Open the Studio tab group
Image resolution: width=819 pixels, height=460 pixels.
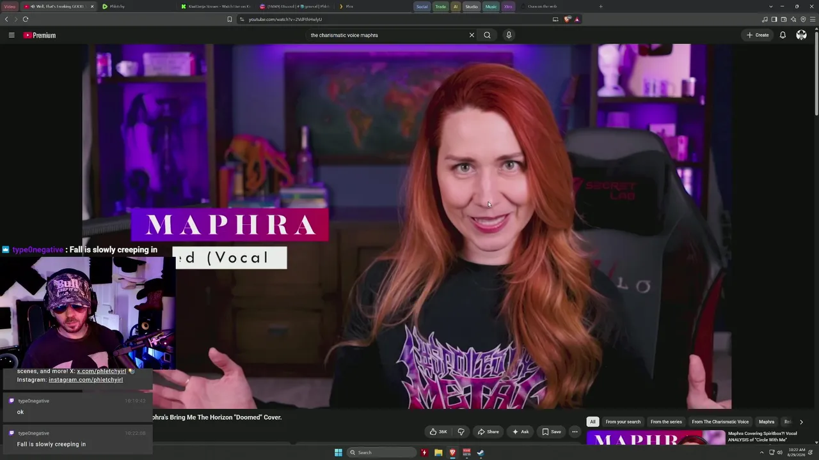coord(472,6)
